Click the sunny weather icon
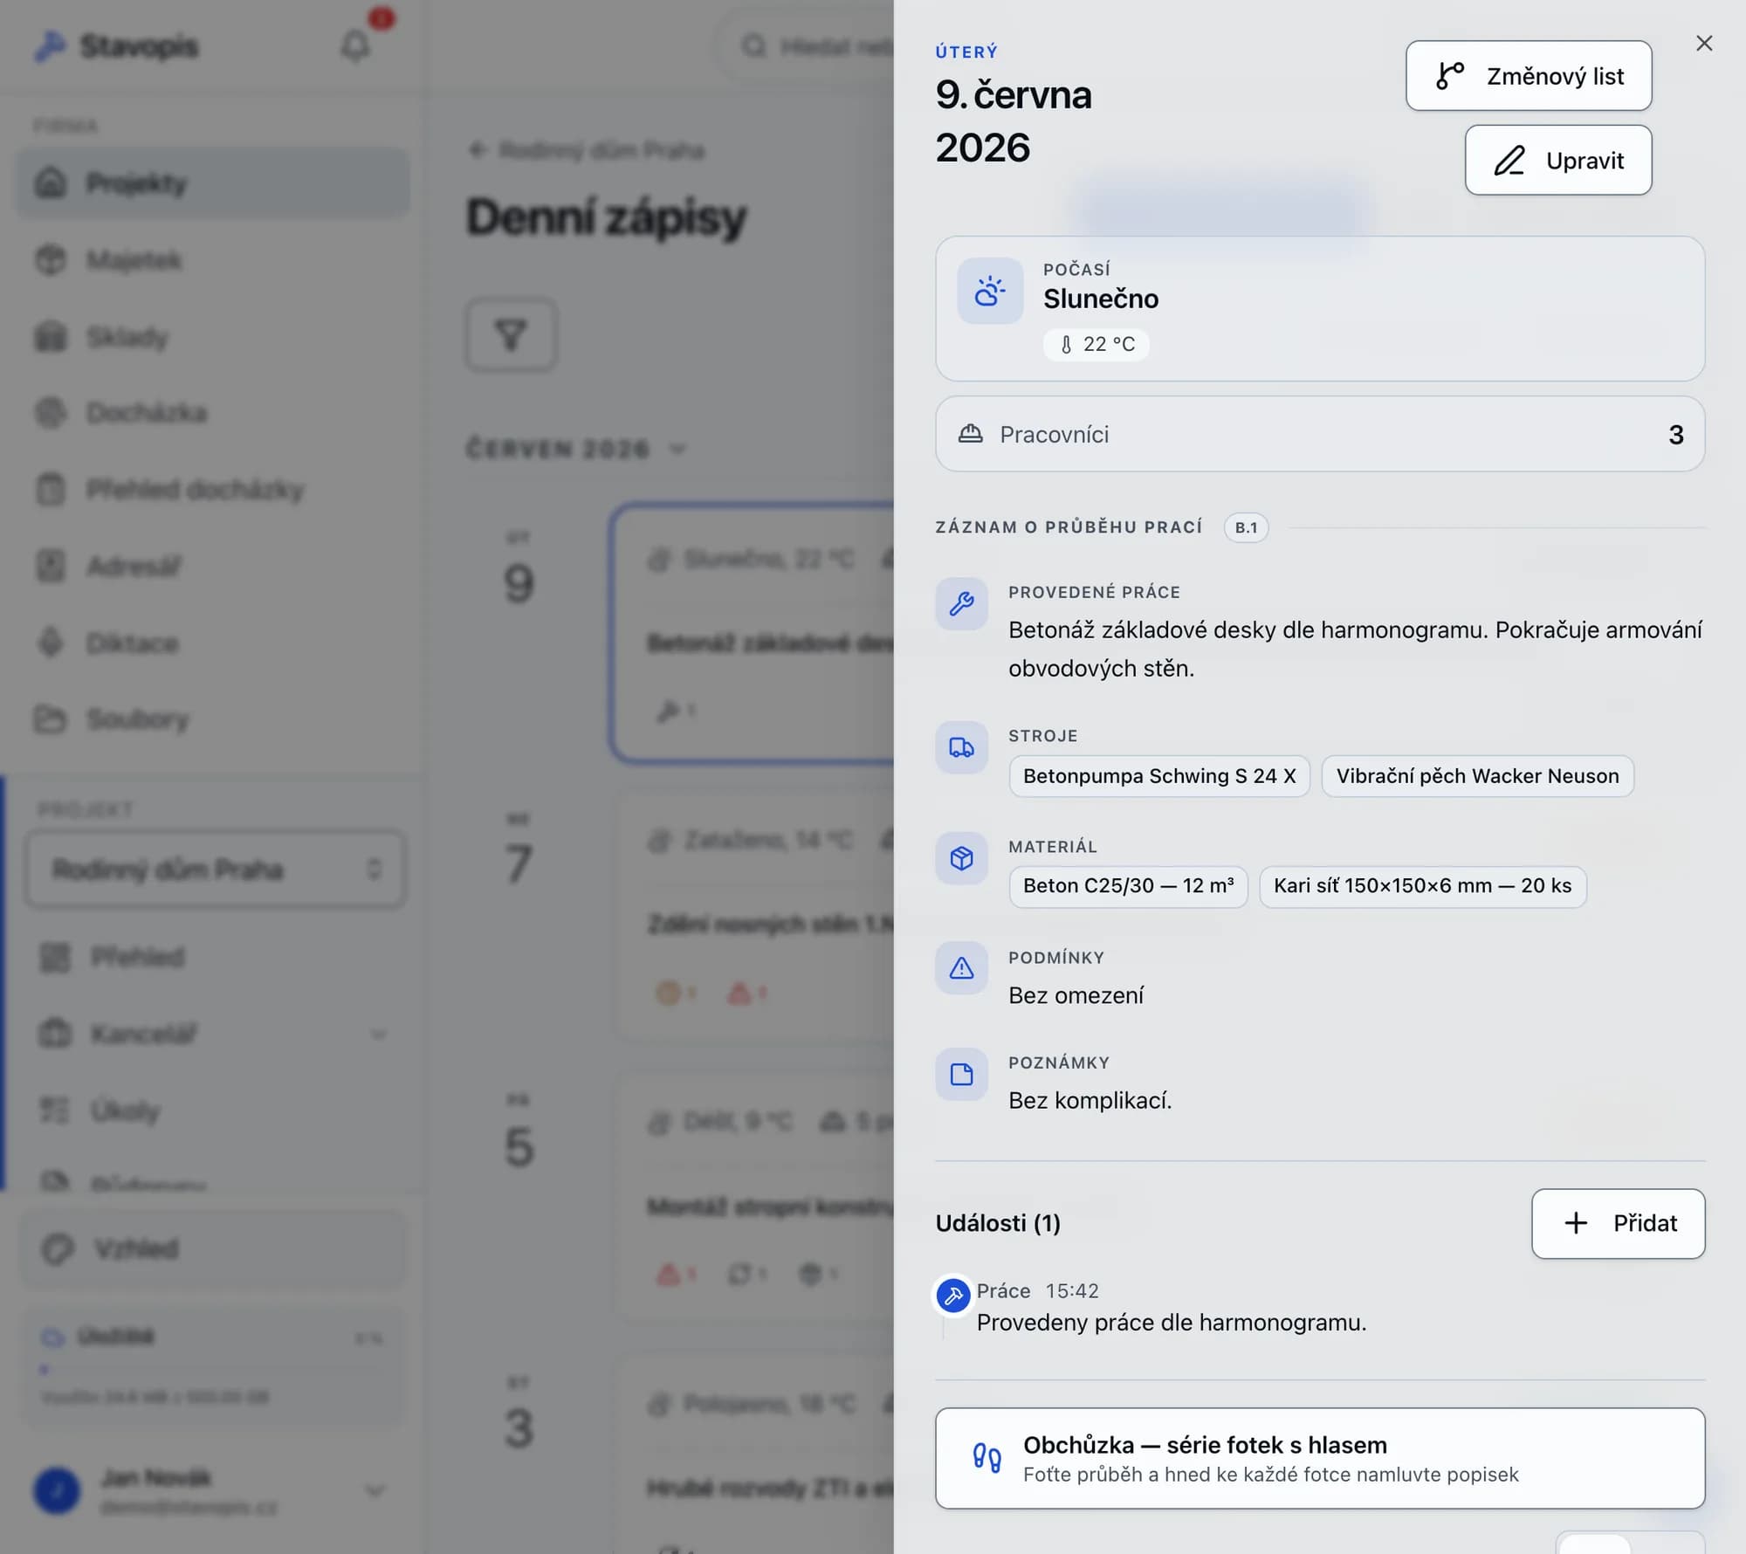 coord(989,291)
